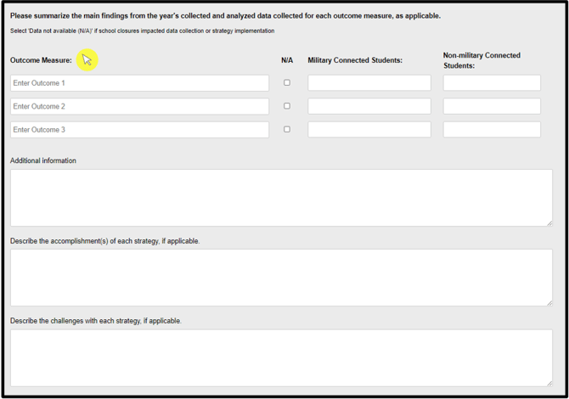This screenshot has height=399, width=569.
Task: Click resize handle of challenges text area
Action: point(549,382)
